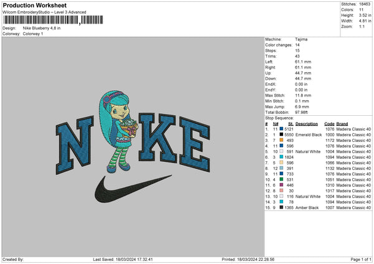
Task: Pick the purple swatch in stop row 11
Action: point(281,185)
